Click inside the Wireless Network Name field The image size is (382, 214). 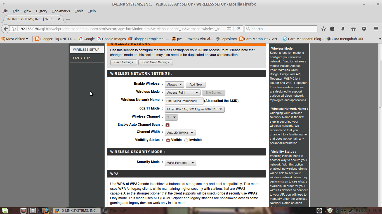(184, 101)
